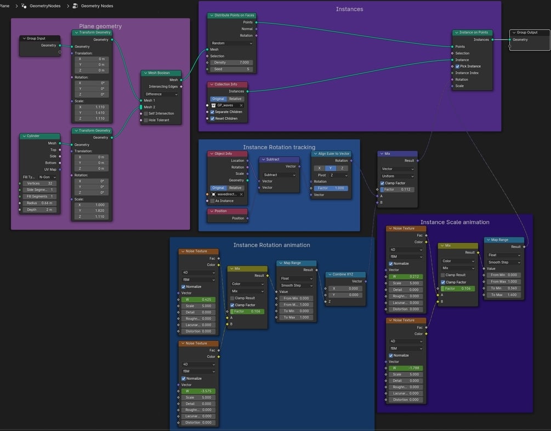This screenshot has height=431, width=551.
Task: Click the Plane geometry frame label
Action: click(x=100, y=26)
